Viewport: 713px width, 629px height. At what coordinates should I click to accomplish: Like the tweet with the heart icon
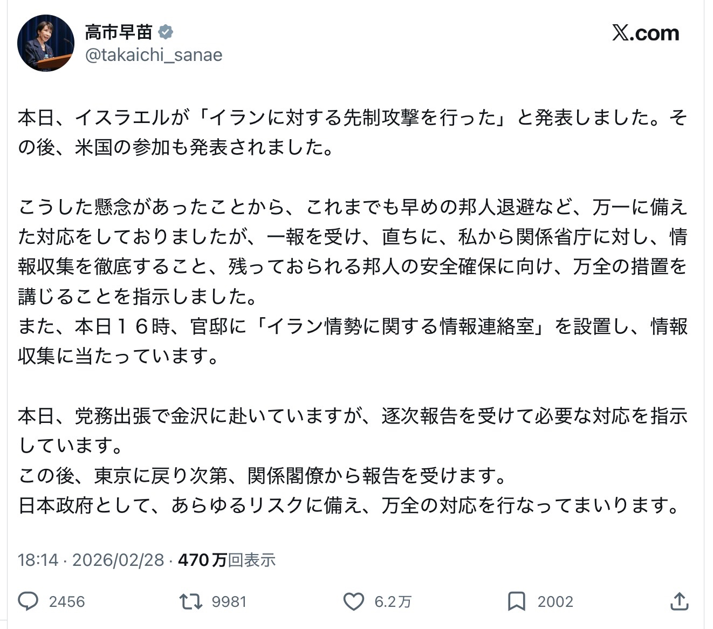pos(354,601)
